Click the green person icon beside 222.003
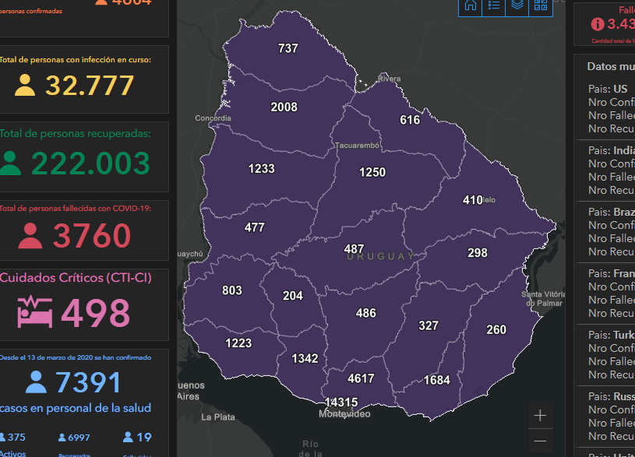Screen dimensions: 635x457 tap(10, 163)
